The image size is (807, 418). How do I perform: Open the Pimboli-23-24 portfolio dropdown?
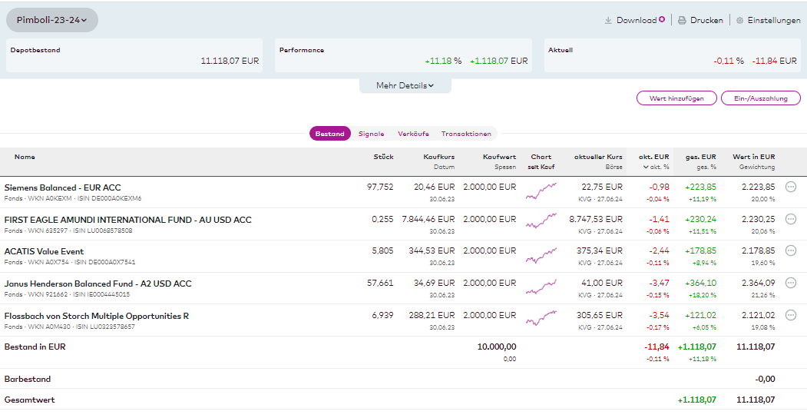pos(52,20)
